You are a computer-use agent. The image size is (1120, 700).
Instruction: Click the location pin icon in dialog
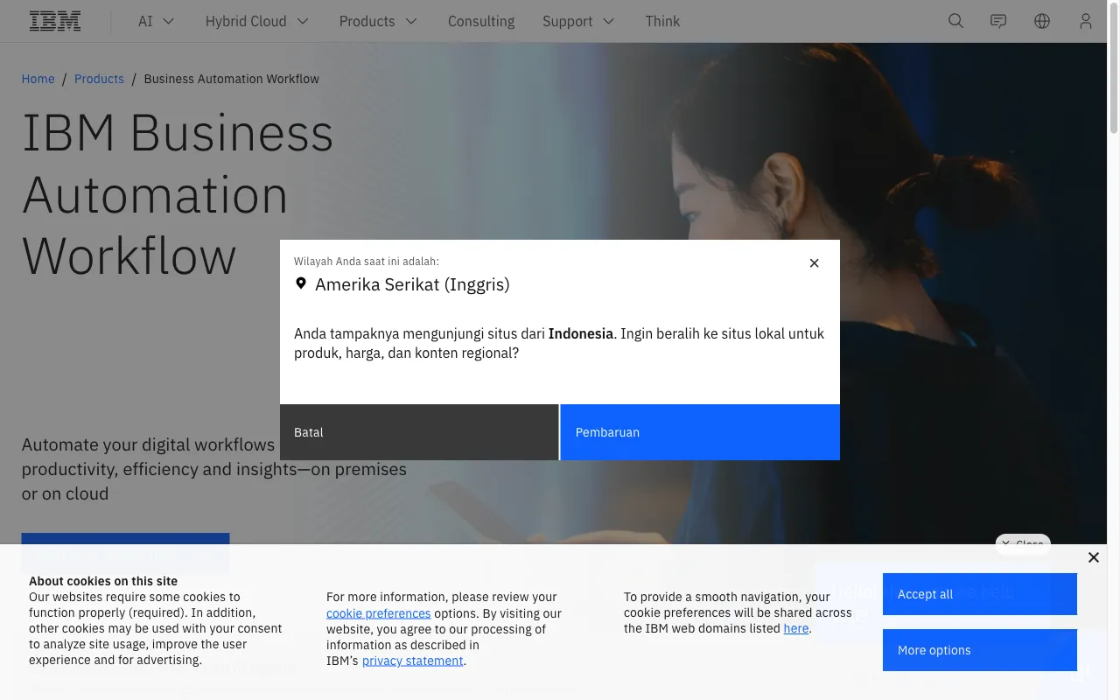301,283
